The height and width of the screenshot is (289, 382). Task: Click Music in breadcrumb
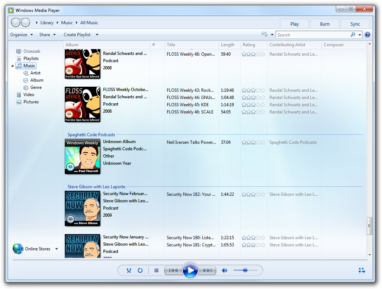67,23
